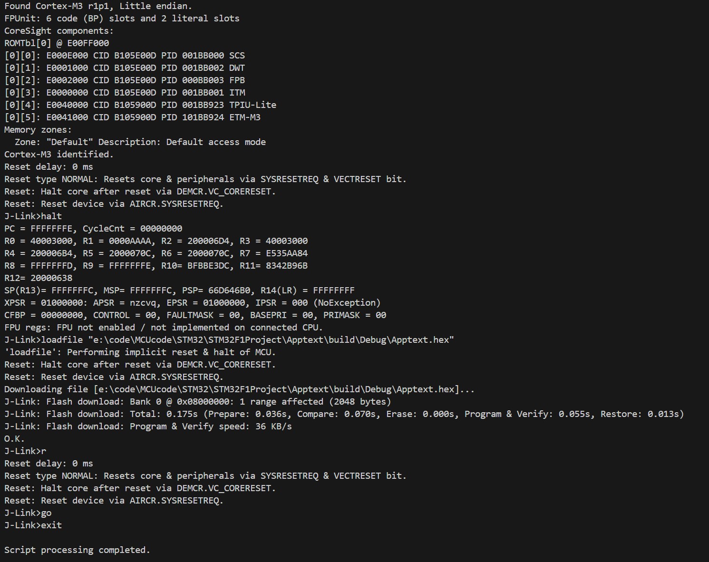
Task: Click the 'Program & Verify speed: 36 KB/s' line
Action: (x=148, y=426)
